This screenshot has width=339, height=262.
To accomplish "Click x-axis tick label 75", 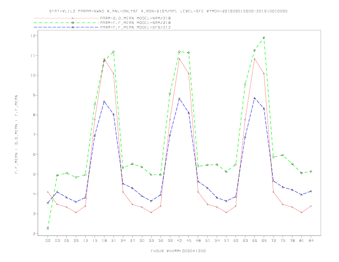I will [283, 241].
